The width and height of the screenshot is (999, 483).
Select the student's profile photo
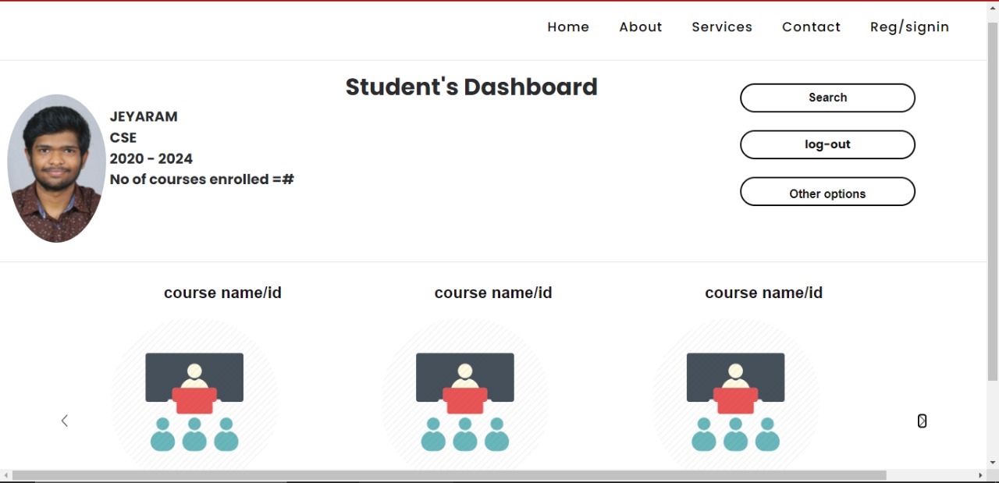[x=56, y=169]
